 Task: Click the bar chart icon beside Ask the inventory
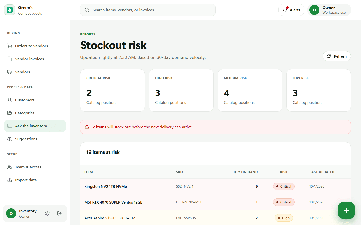pyautogui.click(x=10, y=126)
